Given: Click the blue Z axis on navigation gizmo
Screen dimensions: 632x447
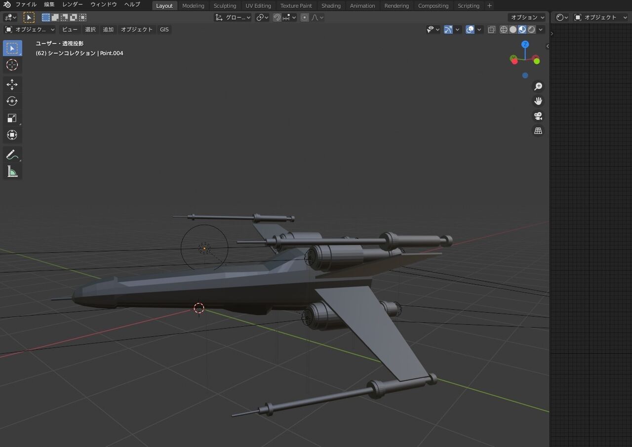Looking at the screenshot, I should (525, 44).
